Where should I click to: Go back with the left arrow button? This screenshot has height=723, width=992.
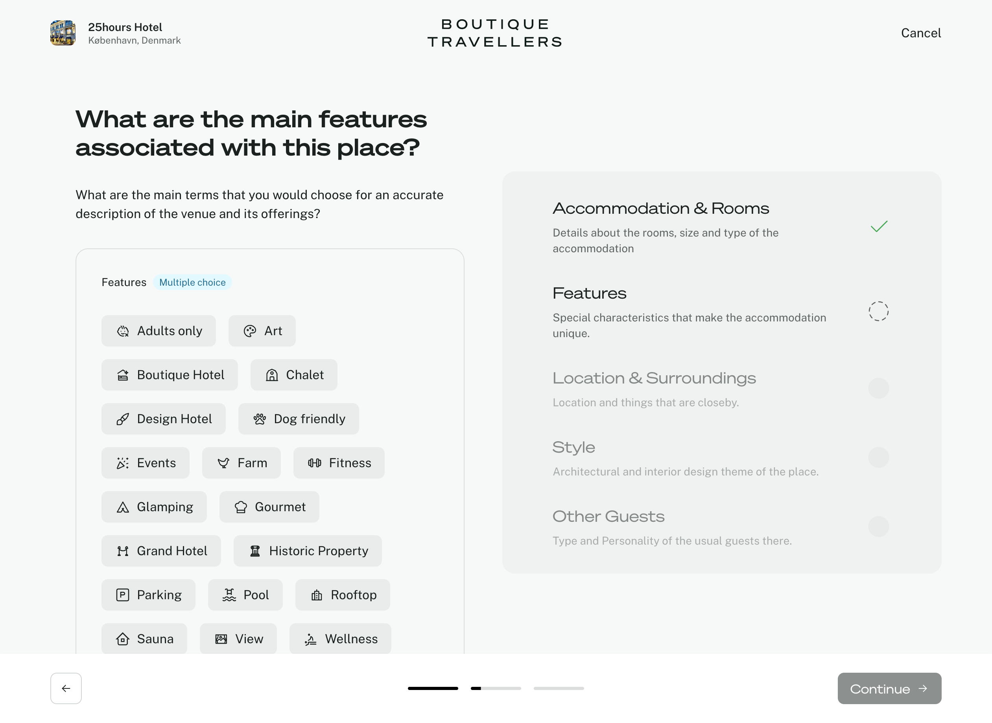[66, 688]
